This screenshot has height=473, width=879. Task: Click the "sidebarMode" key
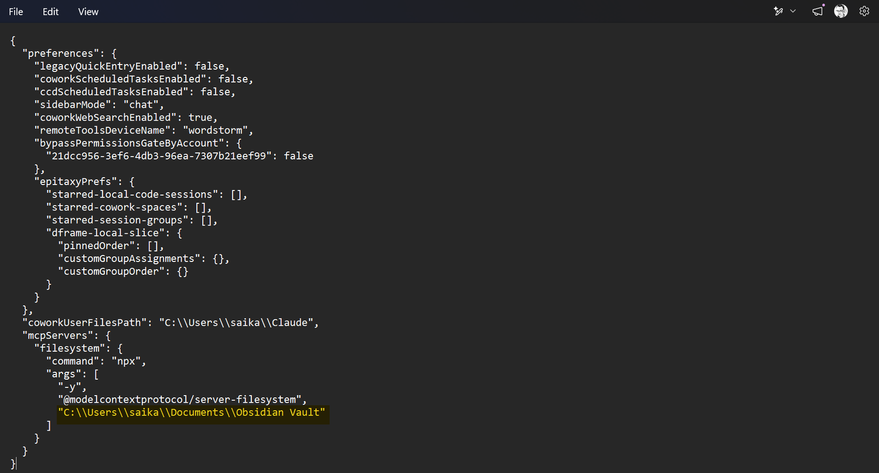pyautogui.click(x=73, y=105)
